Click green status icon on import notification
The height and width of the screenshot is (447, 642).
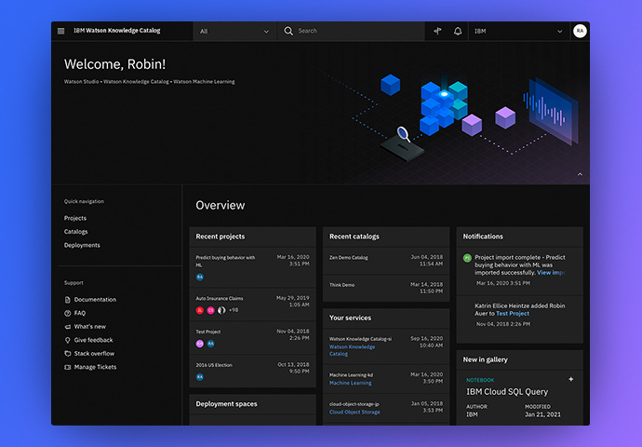(x=467, y=258)
